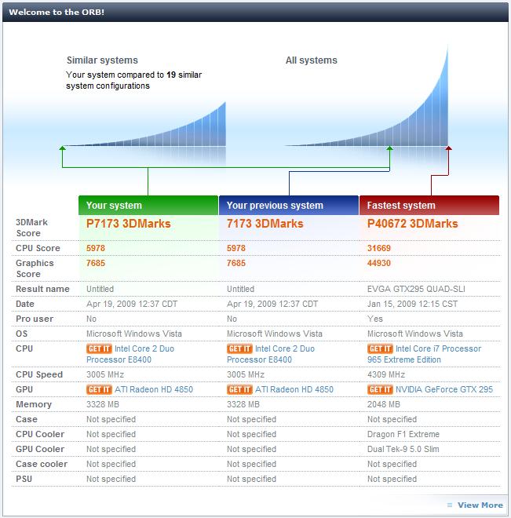Open previous system Intel Core 2 Duo link
Screen dimensions: 511x518
click(271, 354)
